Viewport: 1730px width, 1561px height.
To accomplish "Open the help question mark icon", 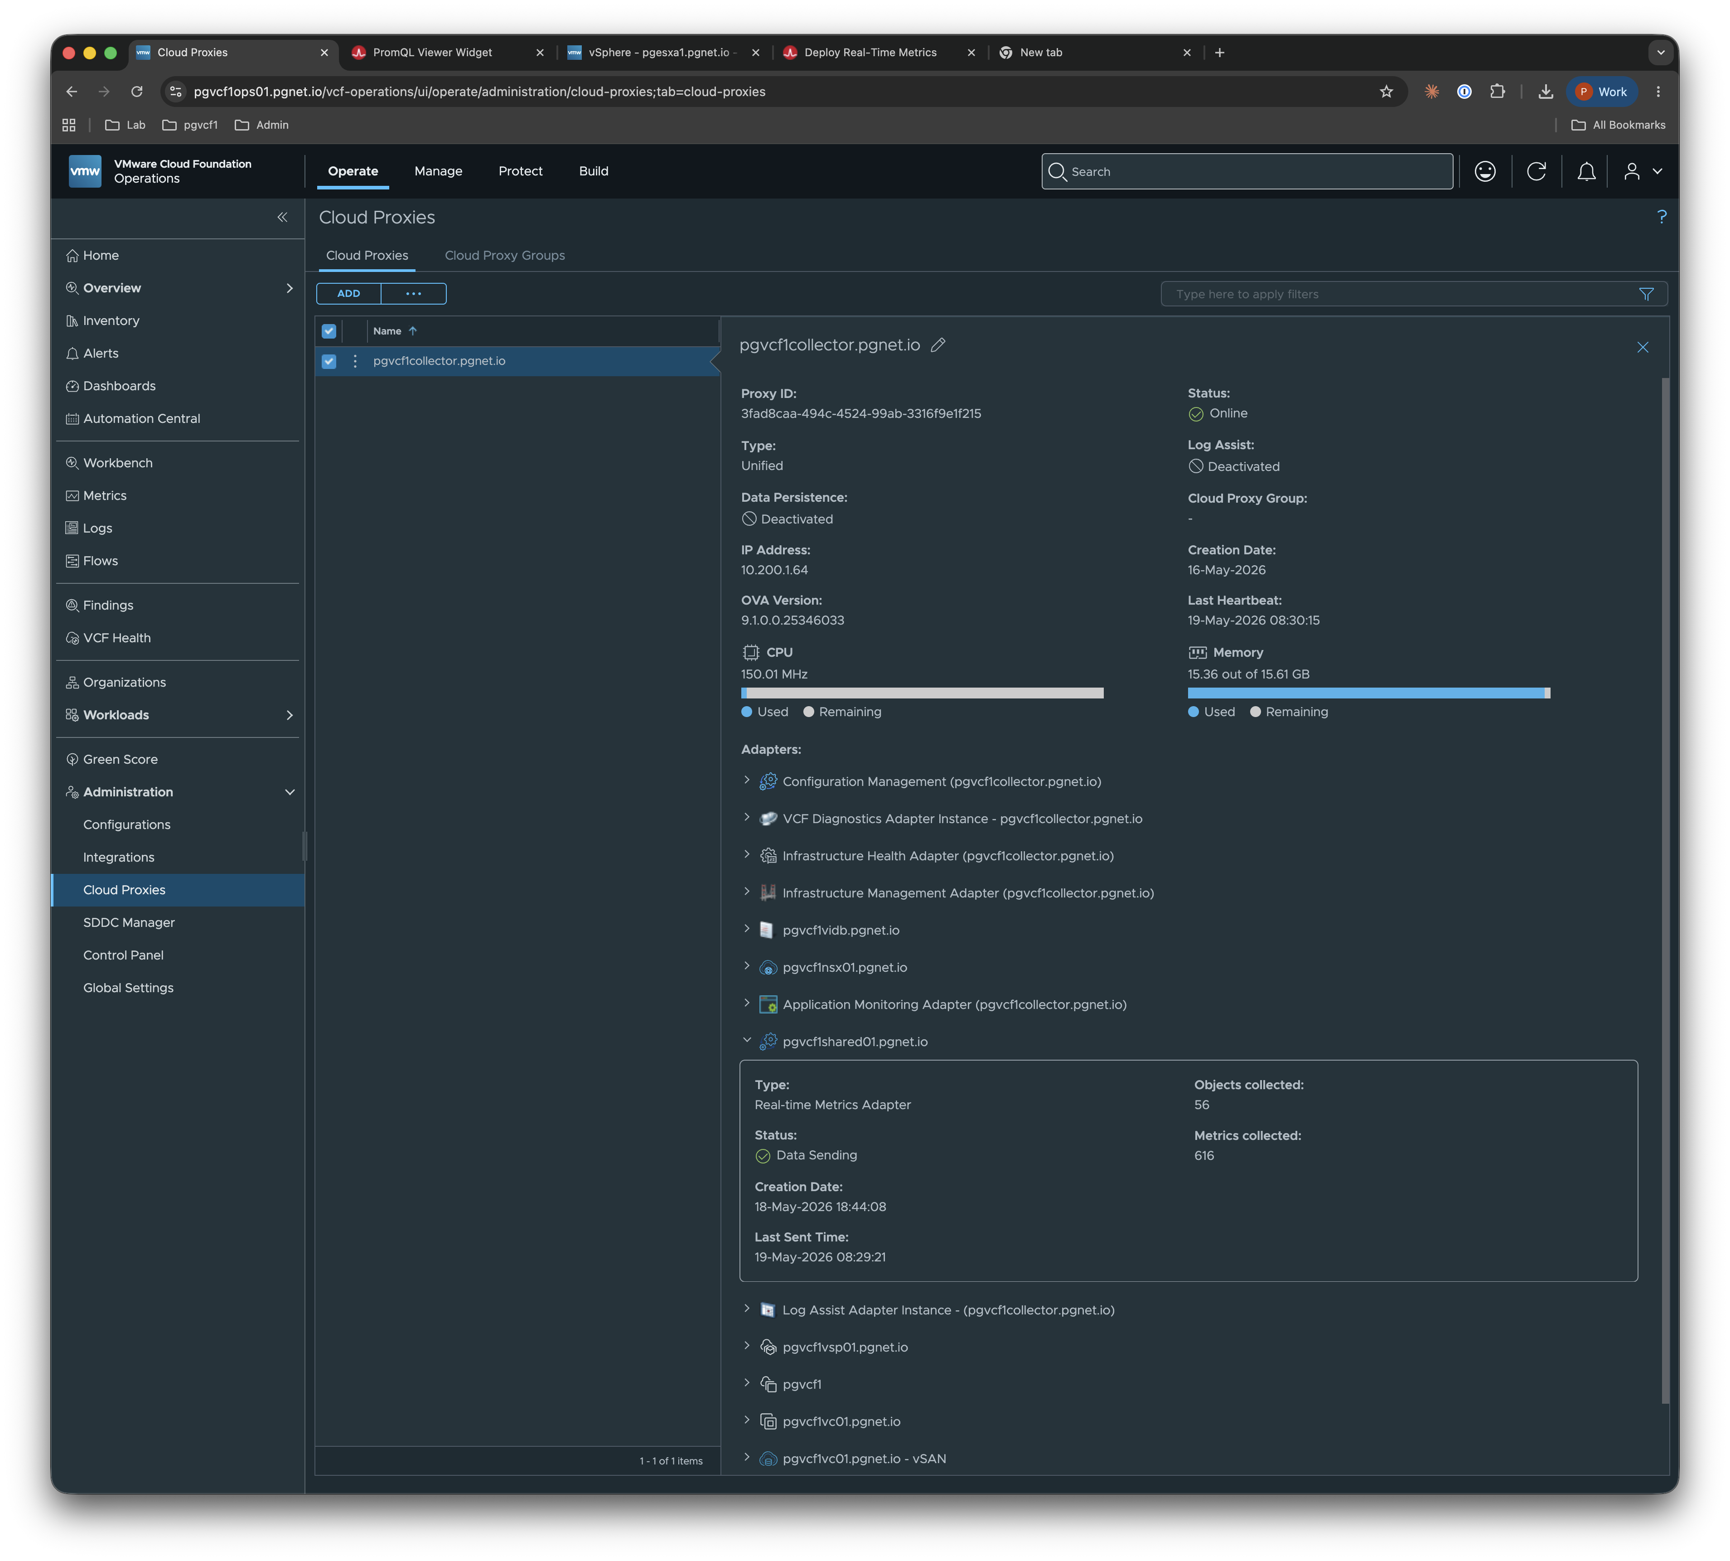I will click(x=1662, y=217).
